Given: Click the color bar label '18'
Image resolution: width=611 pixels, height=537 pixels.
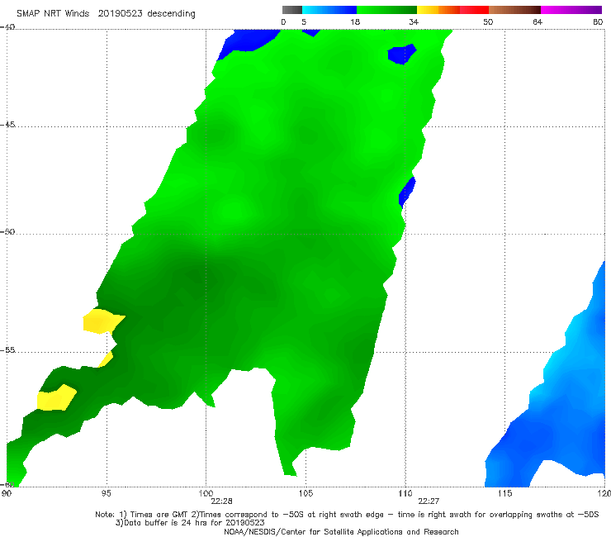Looking at the screenshot, I should click(x=355, y=22).
